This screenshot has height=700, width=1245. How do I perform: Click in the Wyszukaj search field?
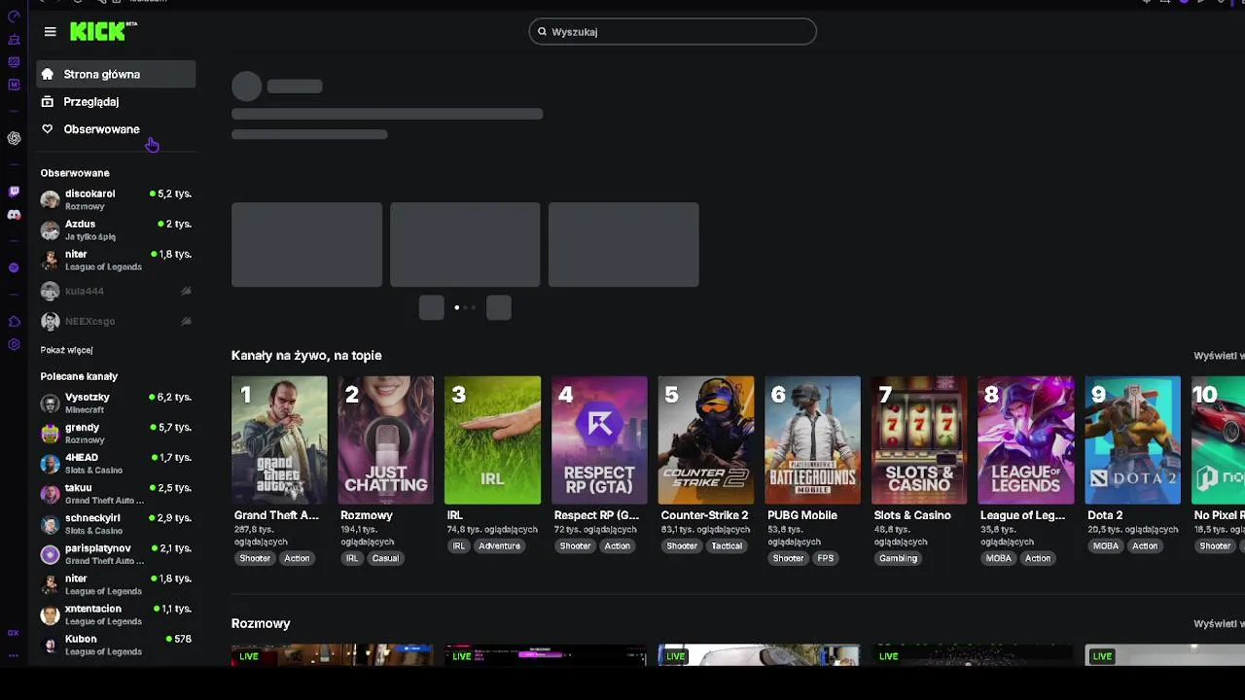click(672, 32)
